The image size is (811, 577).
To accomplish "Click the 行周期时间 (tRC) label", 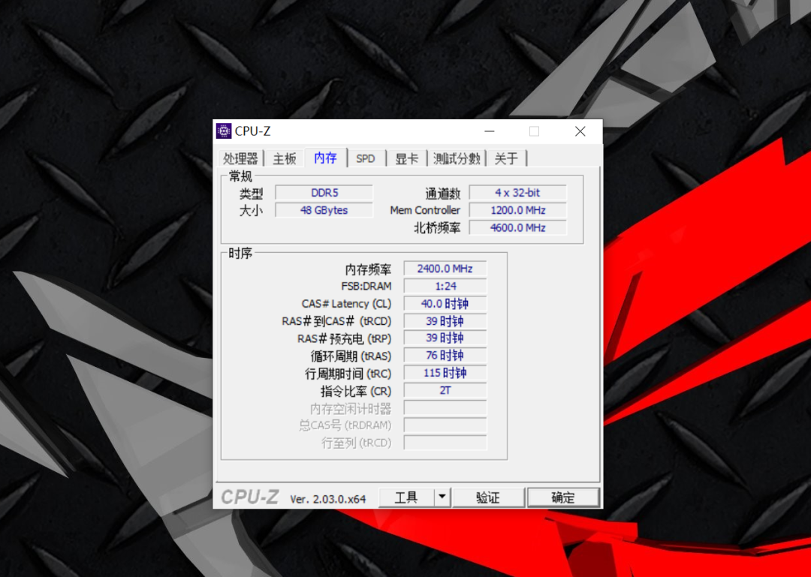I will pos(348,374).
